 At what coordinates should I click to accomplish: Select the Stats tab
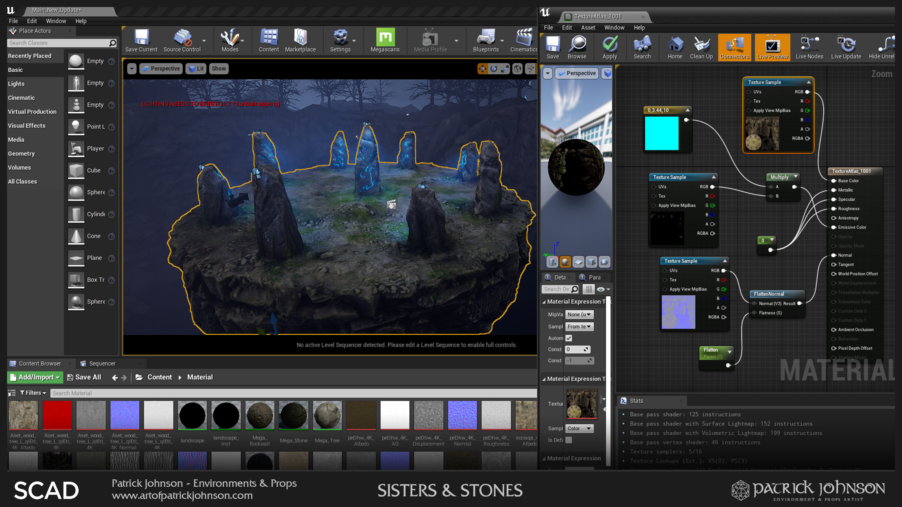pos(636,401)
